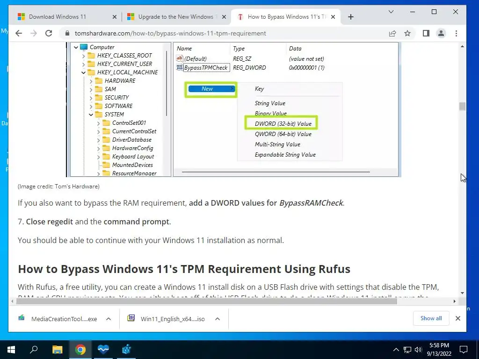
Task: Click the address bar URL
Action: (x=170, y=33)
